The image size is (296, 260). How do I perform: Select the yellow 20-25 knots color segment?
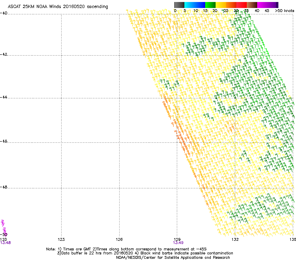coord(221,5)
